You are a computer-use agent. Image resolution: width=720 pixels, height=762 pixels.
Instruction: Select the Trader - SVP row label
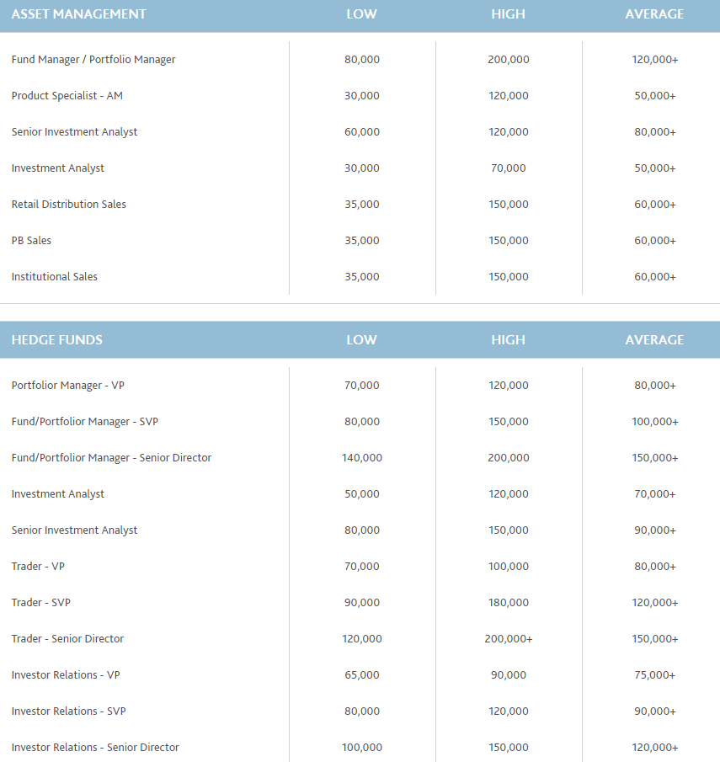(x=40, y=603)
